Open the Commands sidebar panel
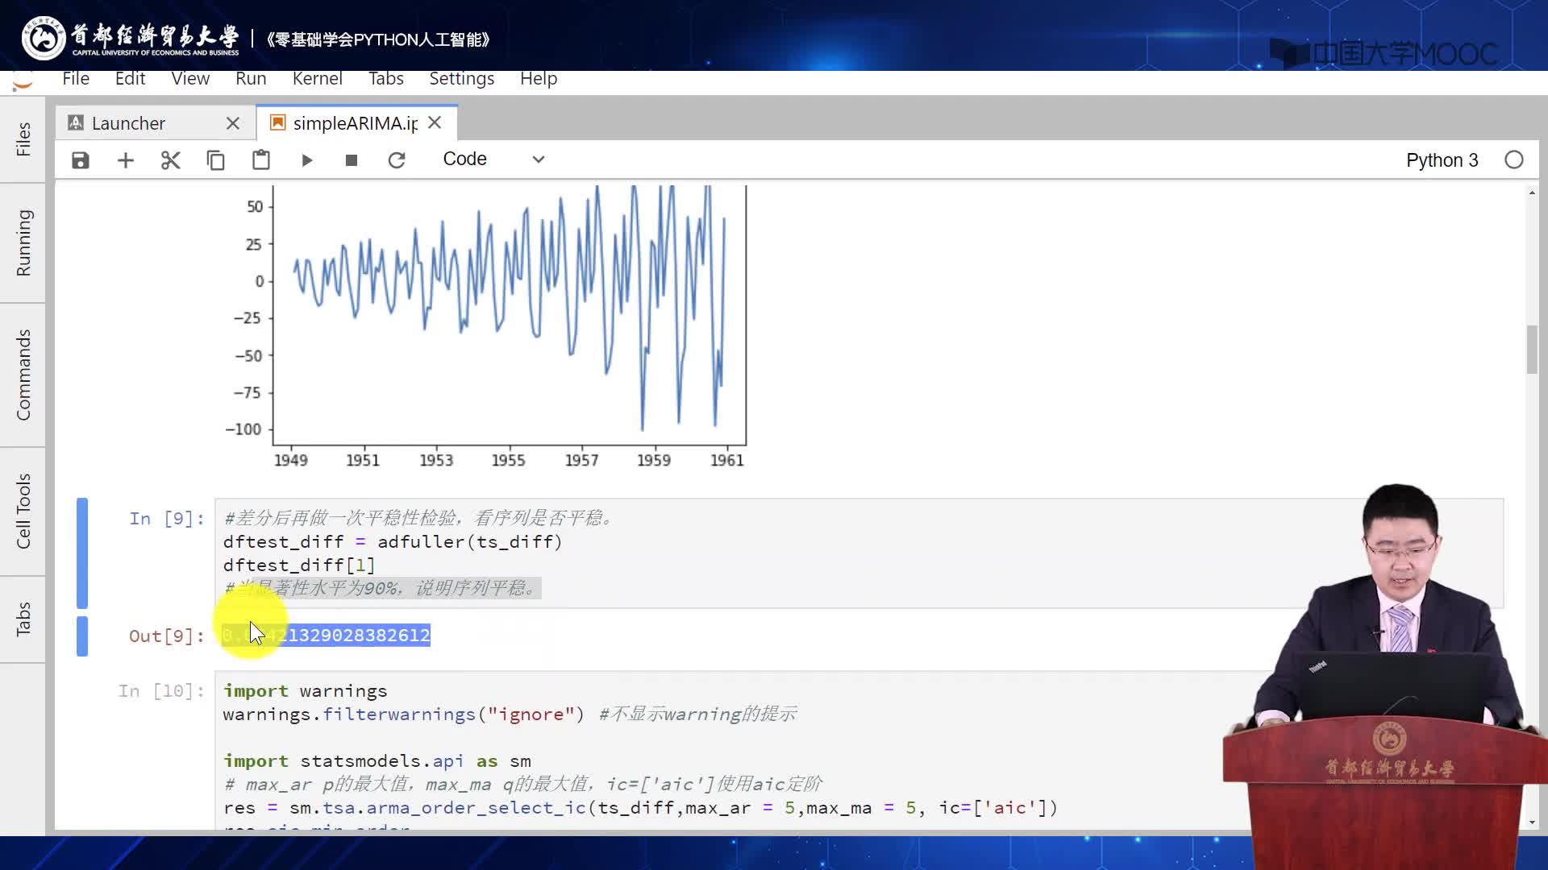The width and height of the screenshot is (1548, 870). coord(23,375)
